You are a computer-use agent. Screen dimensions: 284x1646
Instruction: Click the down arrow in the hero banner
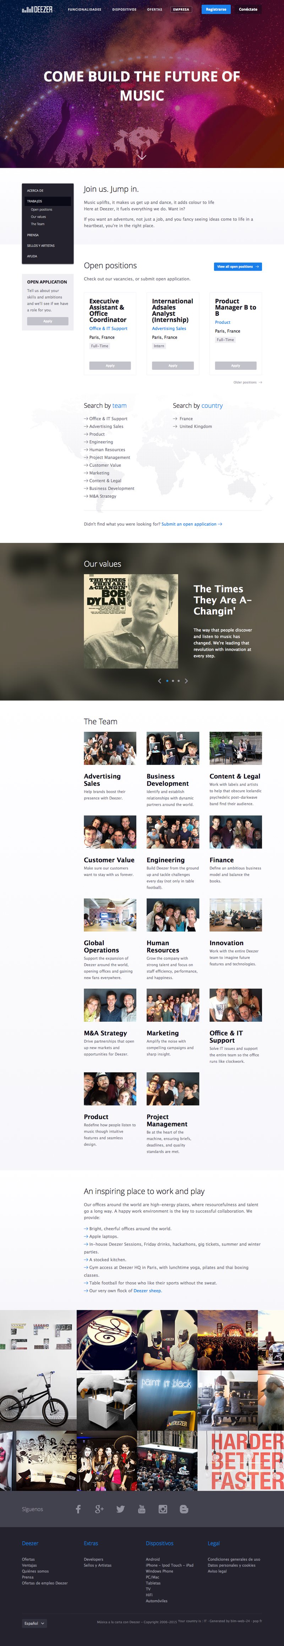coord(142,155)
